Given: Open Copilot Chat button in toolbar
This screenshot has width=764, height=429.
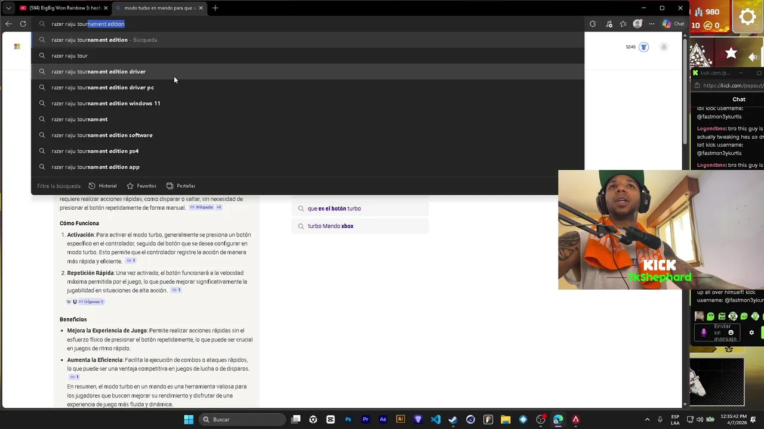Looking at the screenshot, I should [673, 24].
